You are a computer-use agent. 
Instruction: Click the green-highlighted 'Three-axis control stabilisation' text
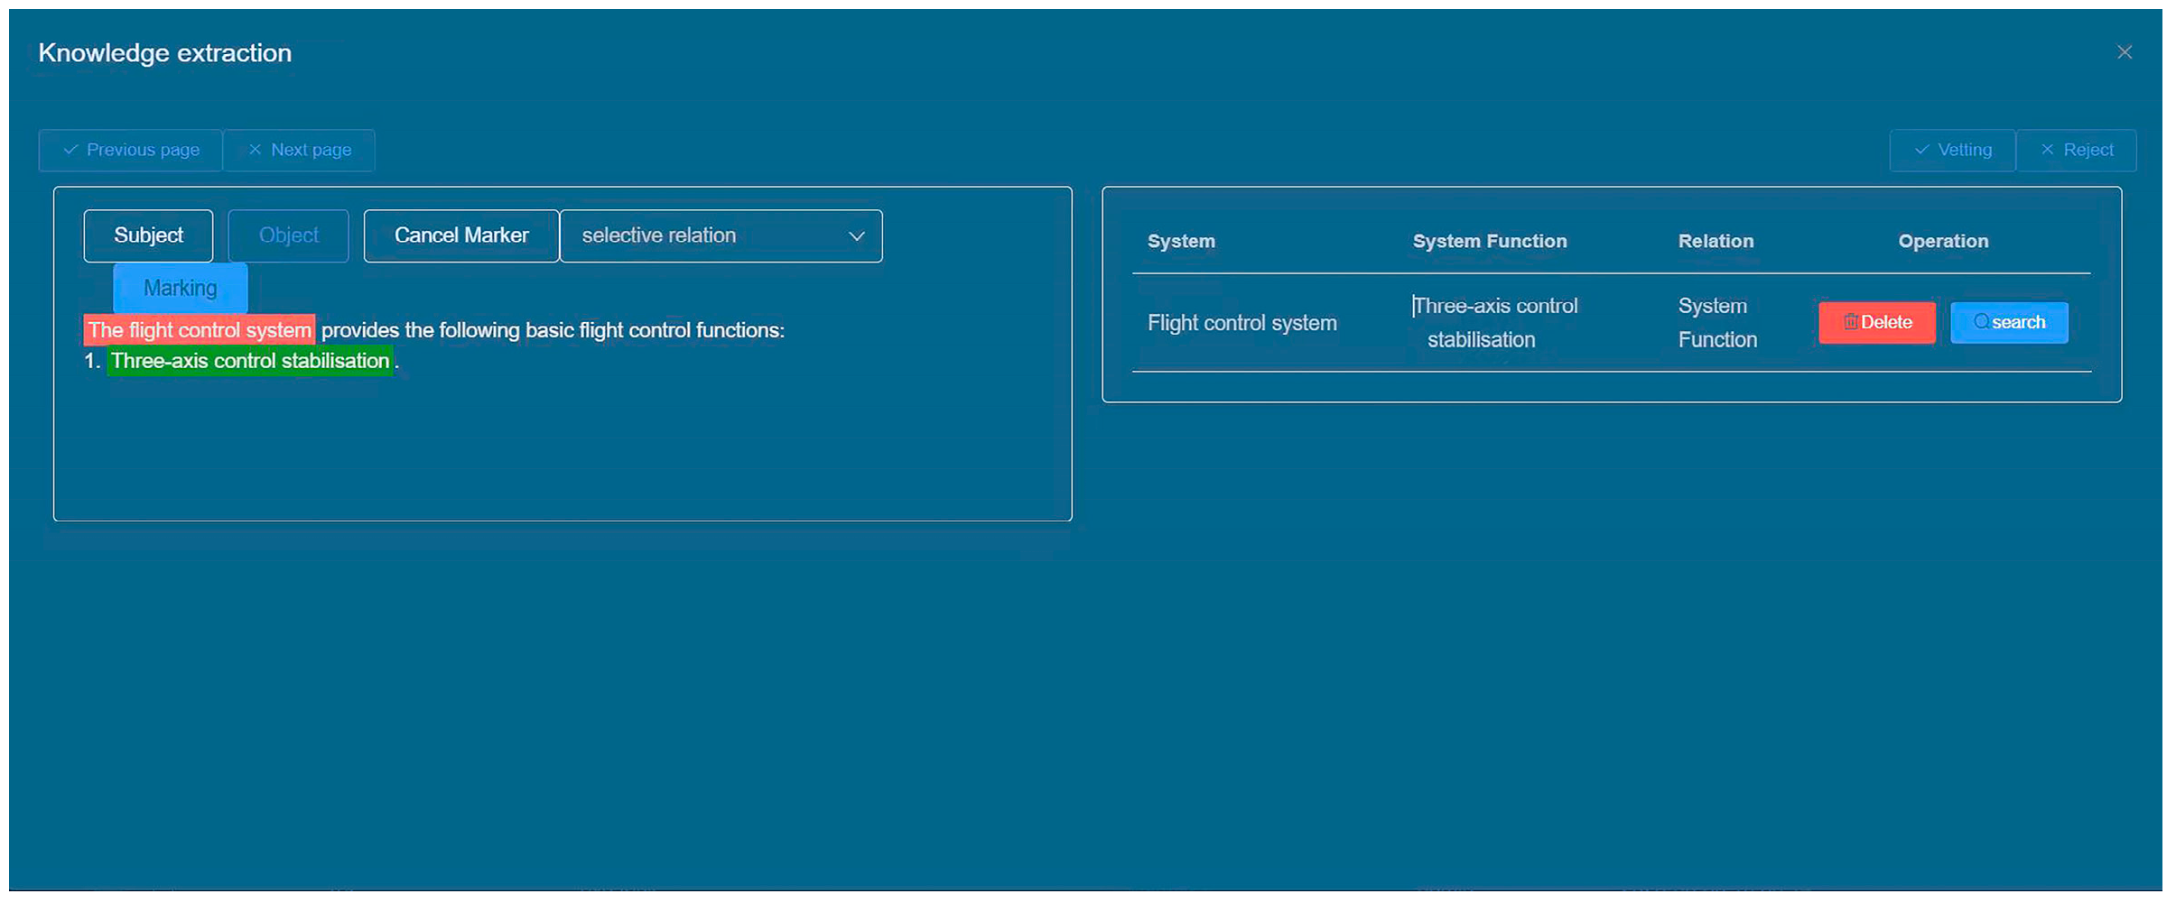click(x=250, y=361)
